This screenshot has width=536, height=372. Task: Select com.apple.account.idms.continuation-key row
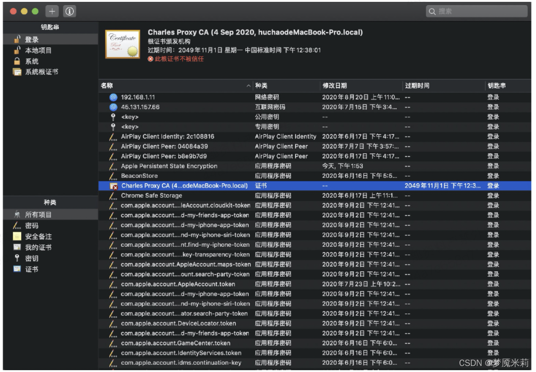315,363
